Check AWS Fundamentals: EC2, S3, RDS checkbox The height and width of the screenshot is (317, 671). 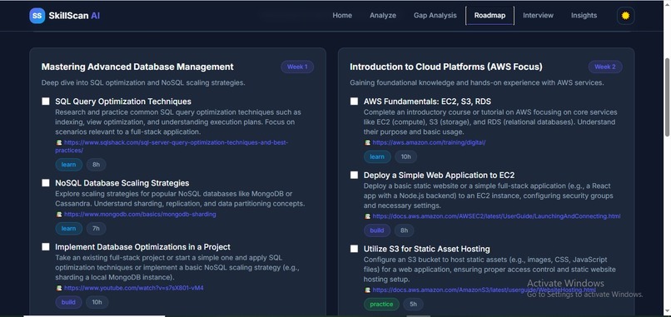pos(354,102)
